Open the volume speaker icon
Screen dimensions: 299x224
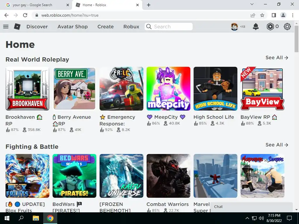click(x=261, y=218)
